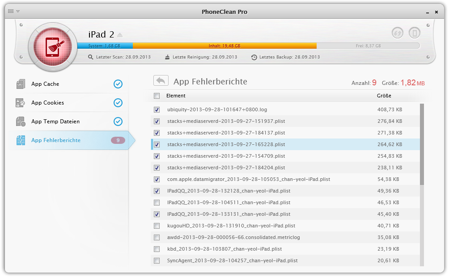Check the IPadQQ 104511 plist checkbox
Image resolution: width=449 pixels, height=277 pixels.
[x=157, y=202]
